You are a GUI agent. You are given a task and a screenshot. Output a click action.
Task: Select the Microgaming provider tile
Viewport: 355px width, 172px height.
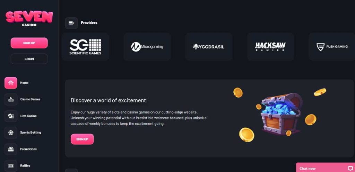pos(147,47)
